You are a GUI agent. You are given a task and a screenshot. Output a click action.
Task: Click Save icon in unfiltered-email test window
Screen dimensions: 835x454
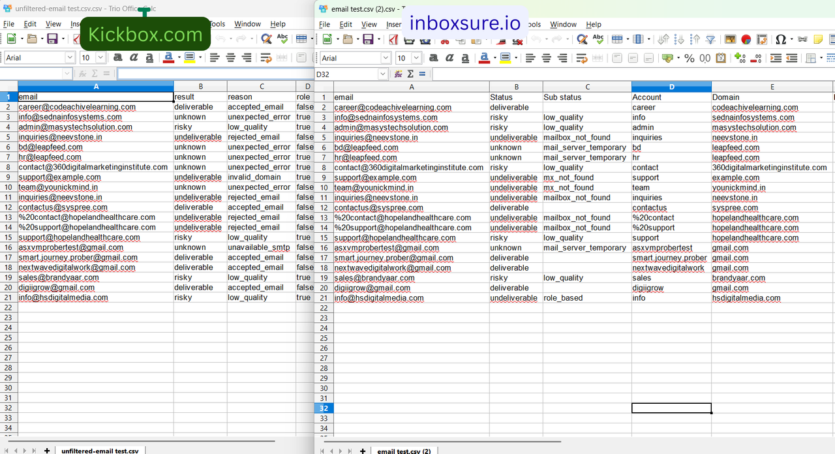pyautogui.click(x=52, y=39)
